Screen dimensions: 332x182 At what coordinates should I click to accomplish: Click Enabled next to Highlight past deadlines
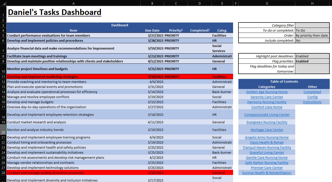click(x=312, y=56)
